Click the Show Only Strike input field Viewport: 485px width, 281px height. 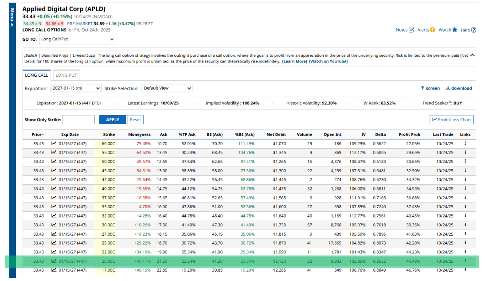pyautogui.click(x=78, y=120)
